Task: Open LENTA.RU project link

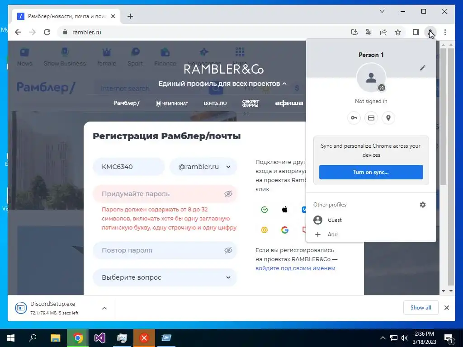Action: 215,103
